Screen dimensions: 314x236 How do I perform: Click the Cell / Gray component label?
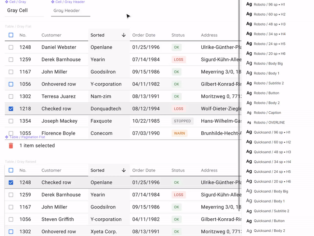point(18,2)
